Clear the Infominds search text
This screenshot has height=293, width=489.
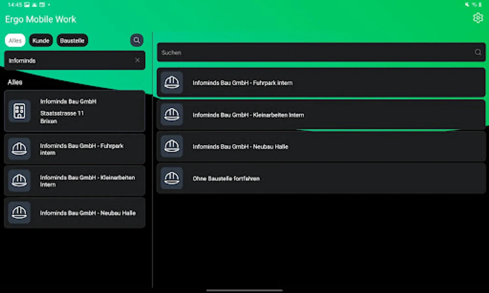coord(137,60)
